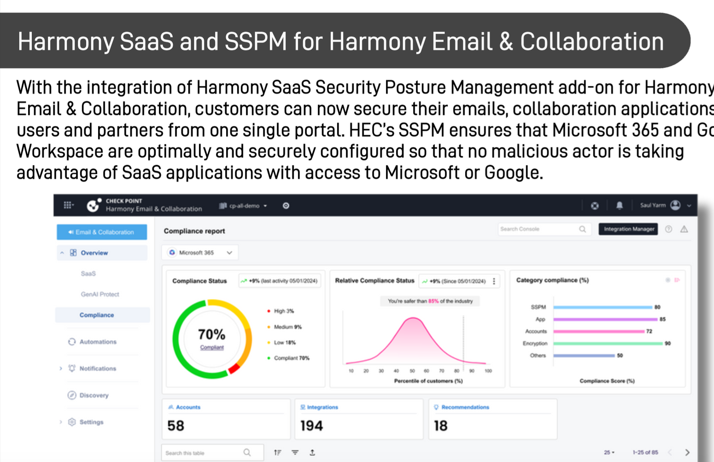Click the Saul Yarm user avatar
714x462 pixels.
[675, 205]
